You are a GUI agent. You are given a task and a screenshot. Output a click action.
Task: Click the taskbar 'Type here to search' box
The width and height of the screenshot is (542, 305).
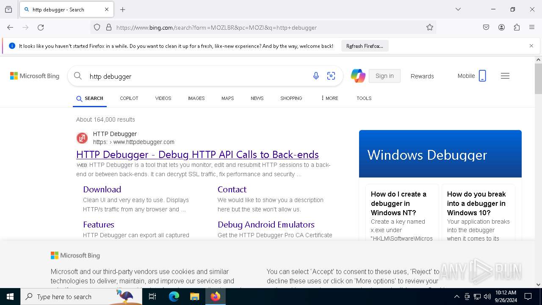click(x=81, y=297)
